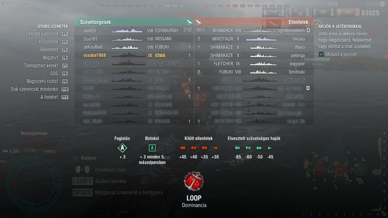Send the Köszönöm quick message
The height and width of the screenshot is (218, 388).
pos(53,42)
